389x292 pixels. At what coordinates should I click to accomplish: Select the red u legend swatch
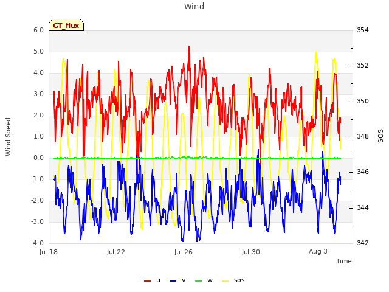point(147,281)
